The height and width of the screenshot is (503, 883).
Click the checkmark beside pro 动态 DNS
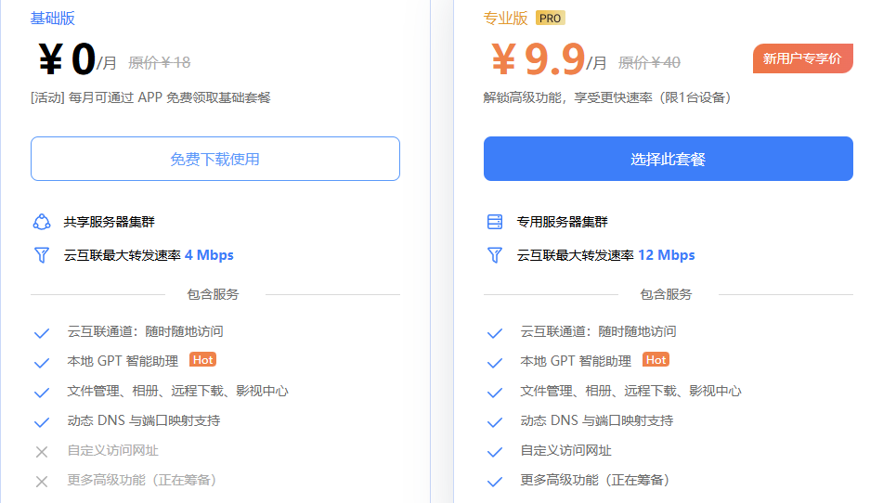495,422
